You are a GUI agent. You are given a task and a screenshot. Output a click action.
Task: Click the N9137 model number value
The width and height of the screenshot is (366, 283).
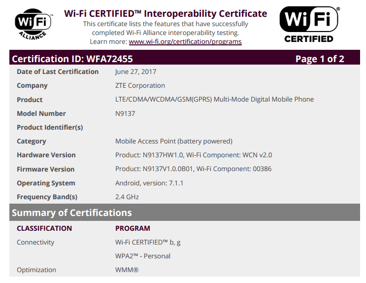pyautogui.click(x=125, y=113)
